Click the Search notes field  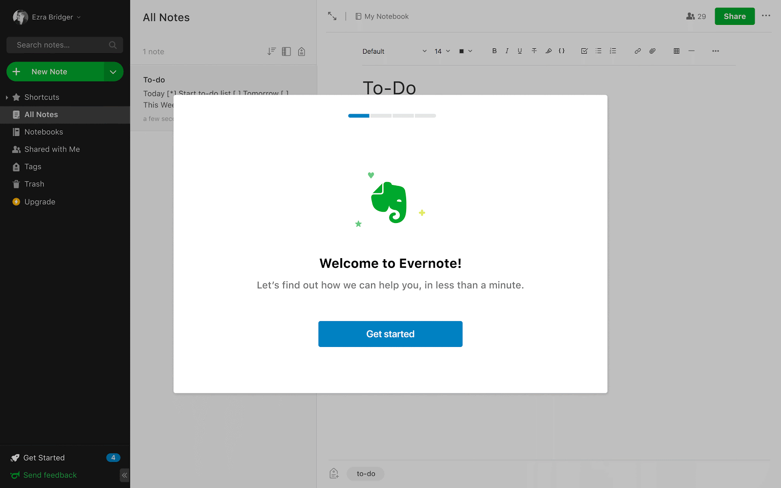pos(64,45)
